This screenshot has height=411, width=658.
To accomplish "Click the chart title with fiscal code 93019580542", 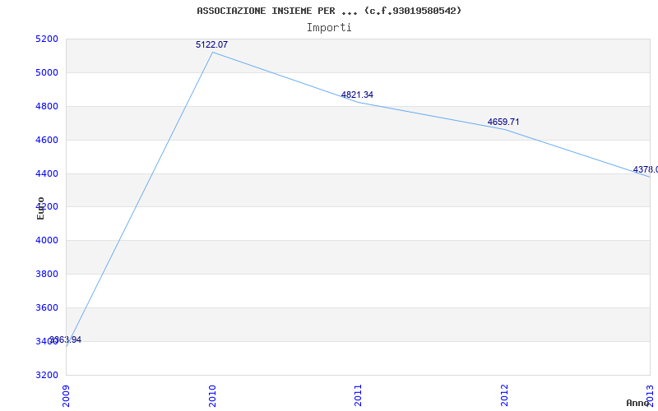I will click(x=329, y=11).
